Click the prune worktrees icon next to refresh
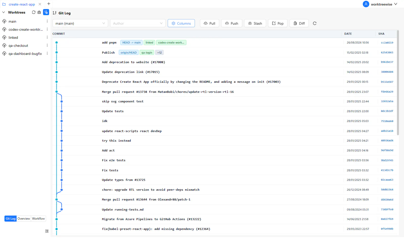This screenshot has width=404, height=239. click(x=39, y=12)
